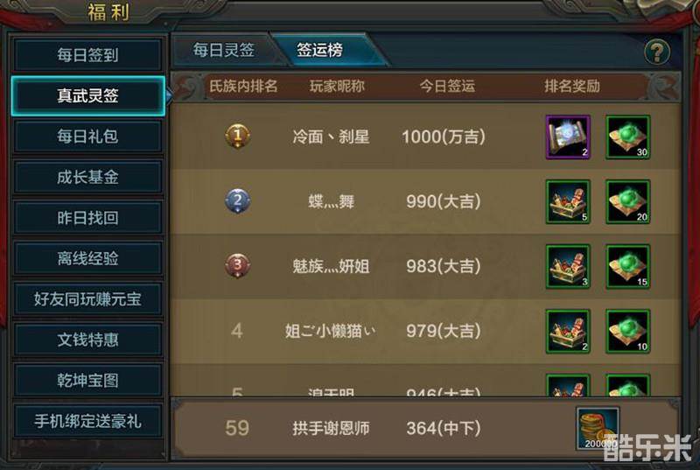
Task: Switch to the 每日灵签 tab
Action: [224, 50]
